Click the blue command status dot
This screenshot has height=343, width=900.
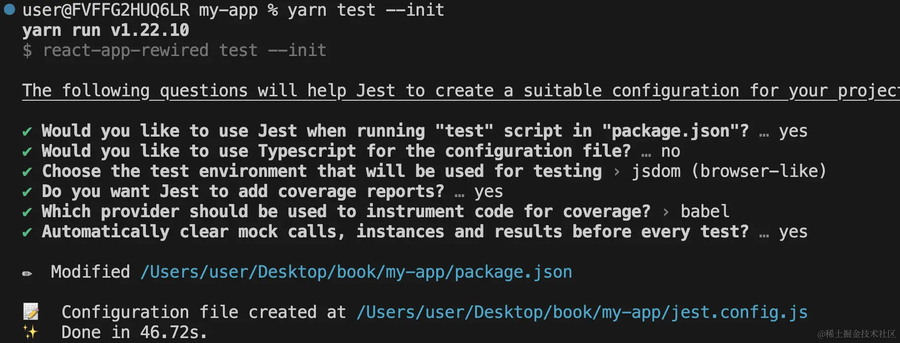click(9, 9)
